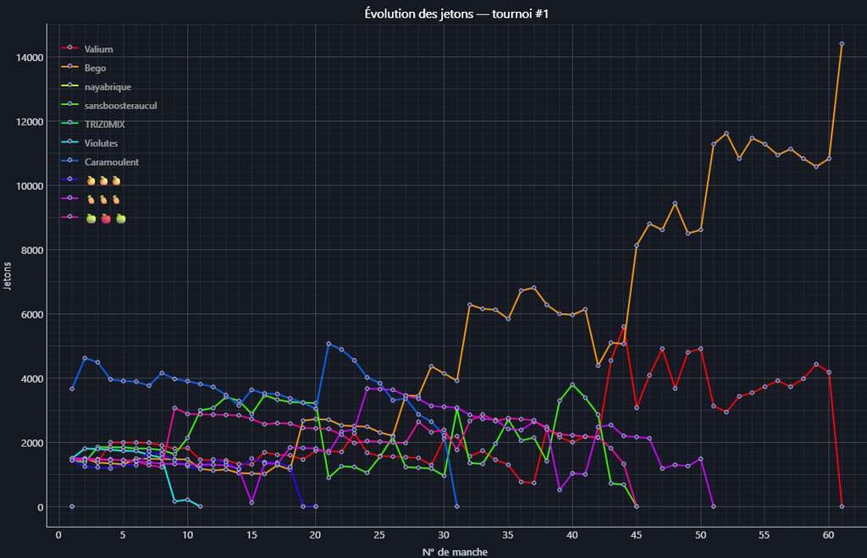Select Valium's peak point at manche 44
This screenshot has width=867, height=558.
click(624, 326)
